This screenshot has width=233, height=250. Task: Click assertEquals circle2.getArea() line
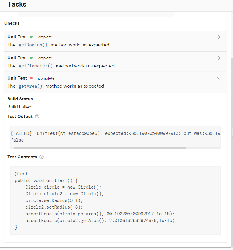[x=101, y=221]
